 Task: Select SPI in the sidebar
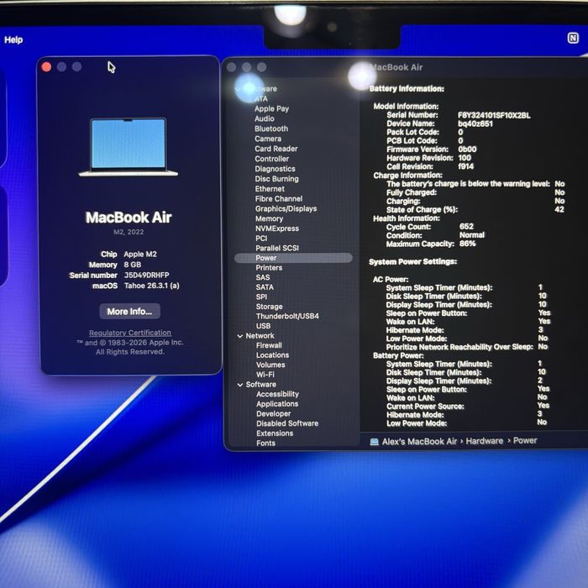pyautogui.click(x=261, y=297)
